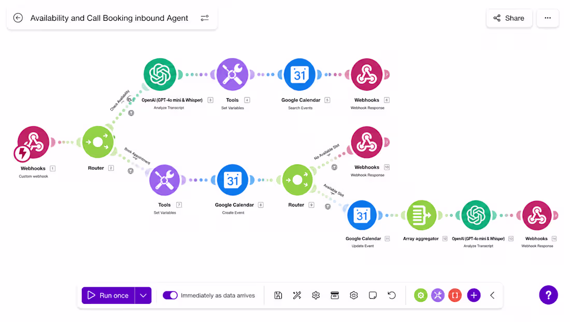Open OpenAI Analyze Transcript module 3
The width and height of the screenshot is (570, 322).
point(160,75)
